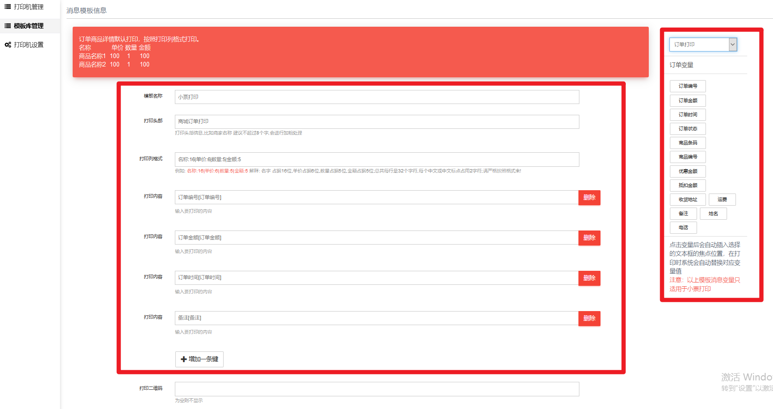773x409 pixels.
Task: Focus the 打印头部 input field
Action: coord(377,122)
